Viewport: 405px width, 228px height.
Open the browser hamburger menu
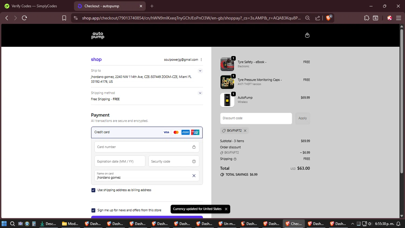click(x=399, y=18)
